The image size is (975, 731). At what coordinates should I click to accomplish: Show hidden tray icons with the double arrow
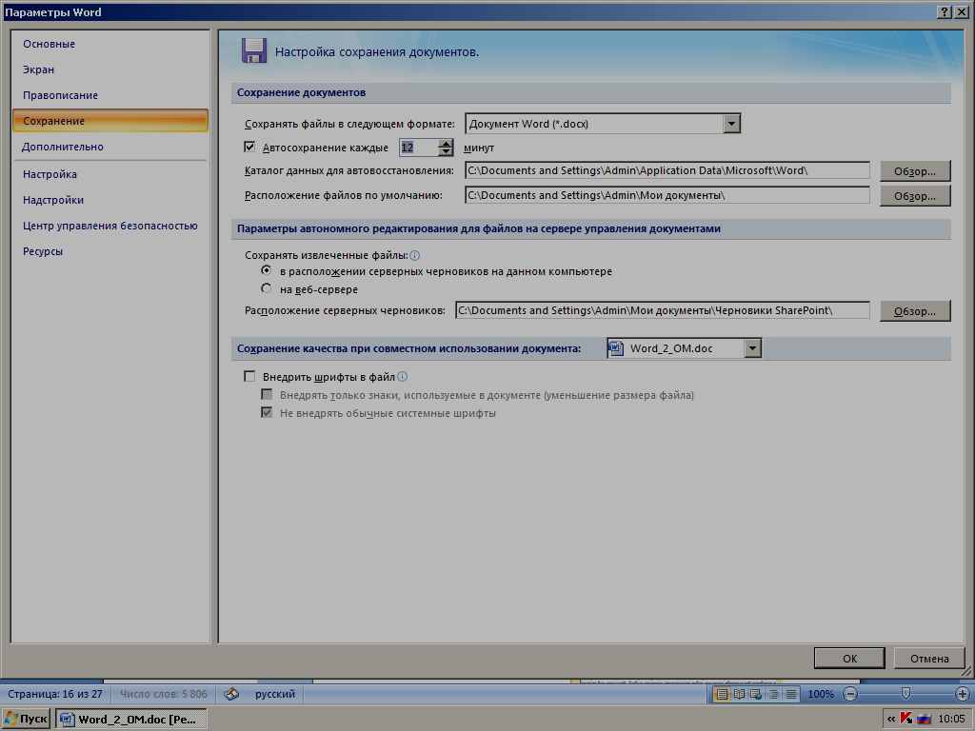click(x=891, y=720)
